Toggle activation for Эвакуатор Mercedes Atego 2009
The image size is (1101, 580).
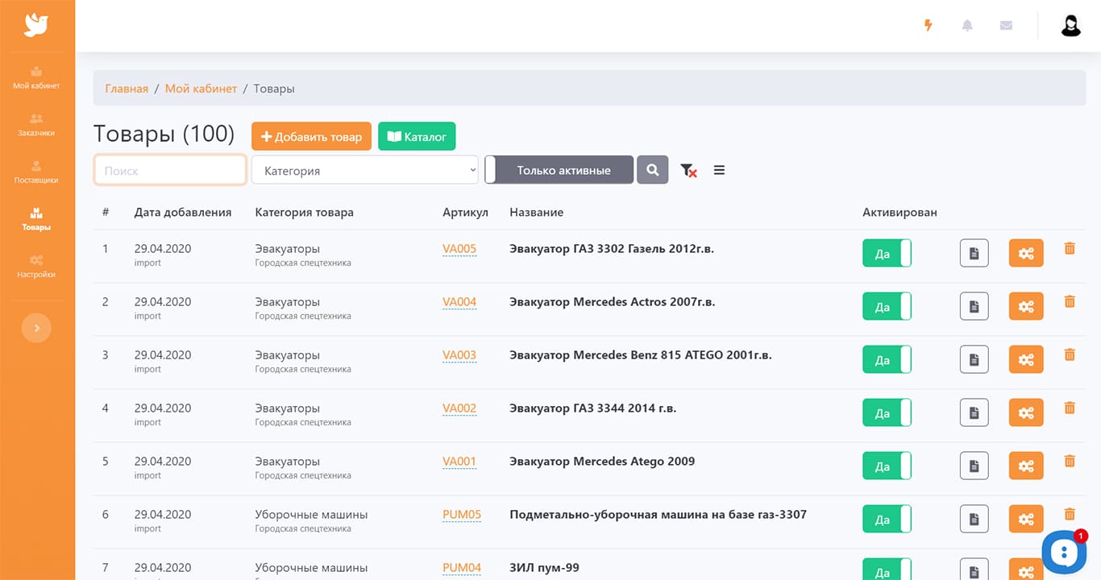point(887,466)
